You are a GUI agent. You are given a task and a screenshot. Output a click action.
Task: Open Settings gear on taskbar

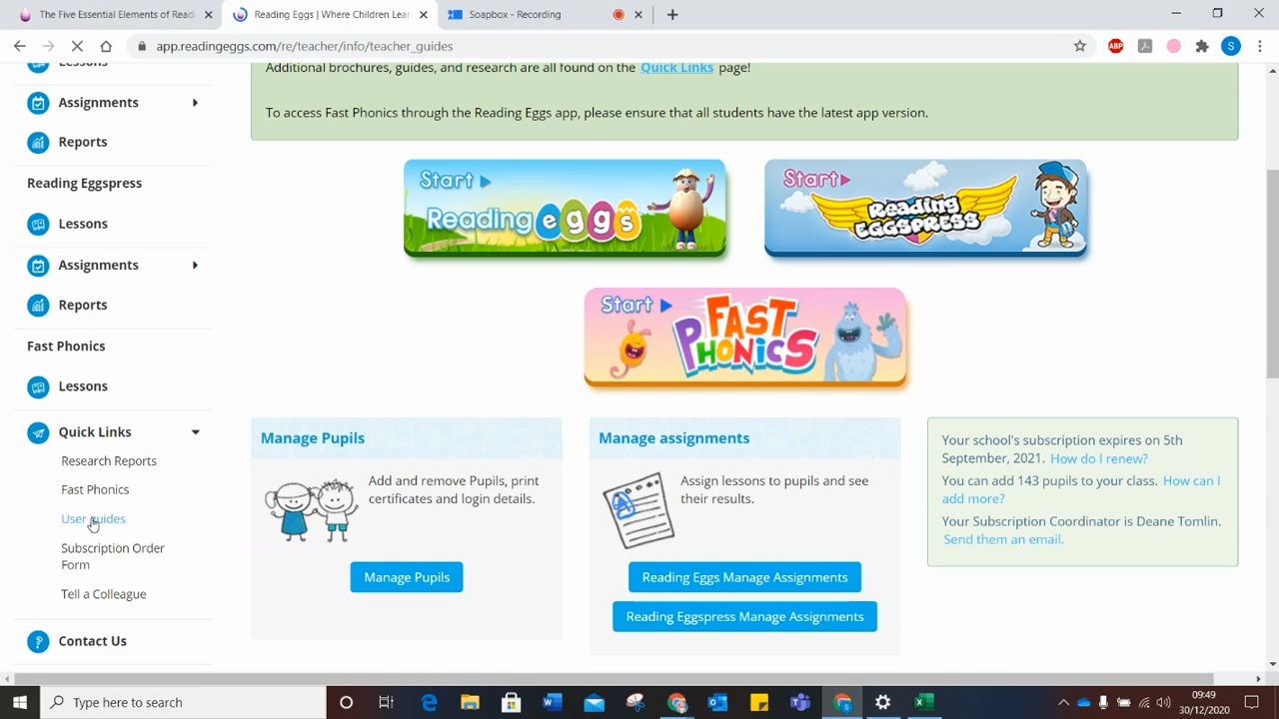(882, 702)
